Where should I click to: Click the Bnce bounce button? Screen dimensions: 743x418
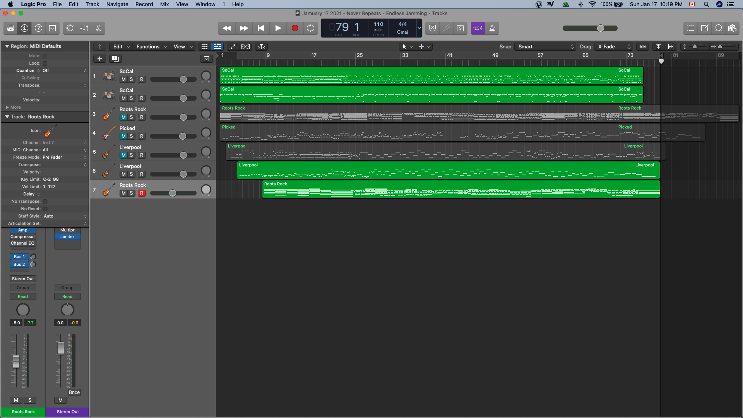tap(74, 392)
